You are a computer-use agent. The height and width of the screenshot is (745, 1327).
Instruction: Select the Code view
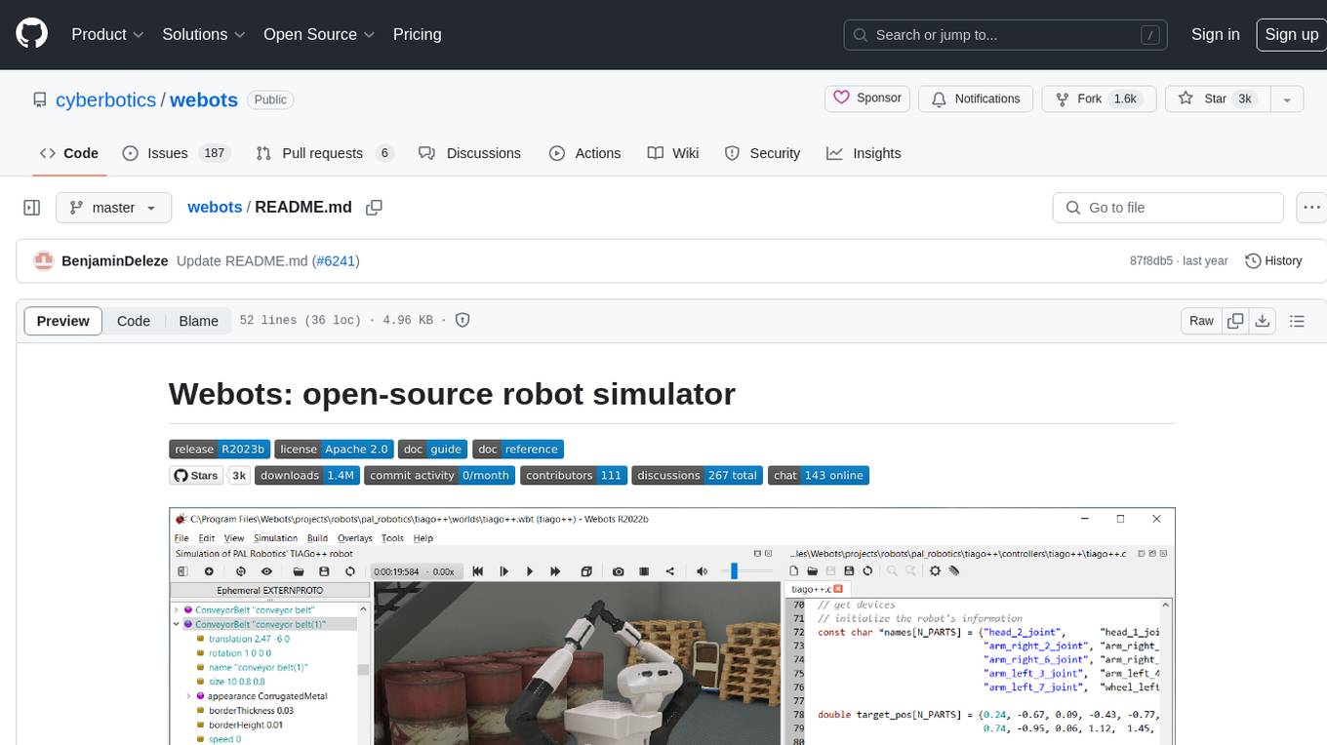pos(134,321)
